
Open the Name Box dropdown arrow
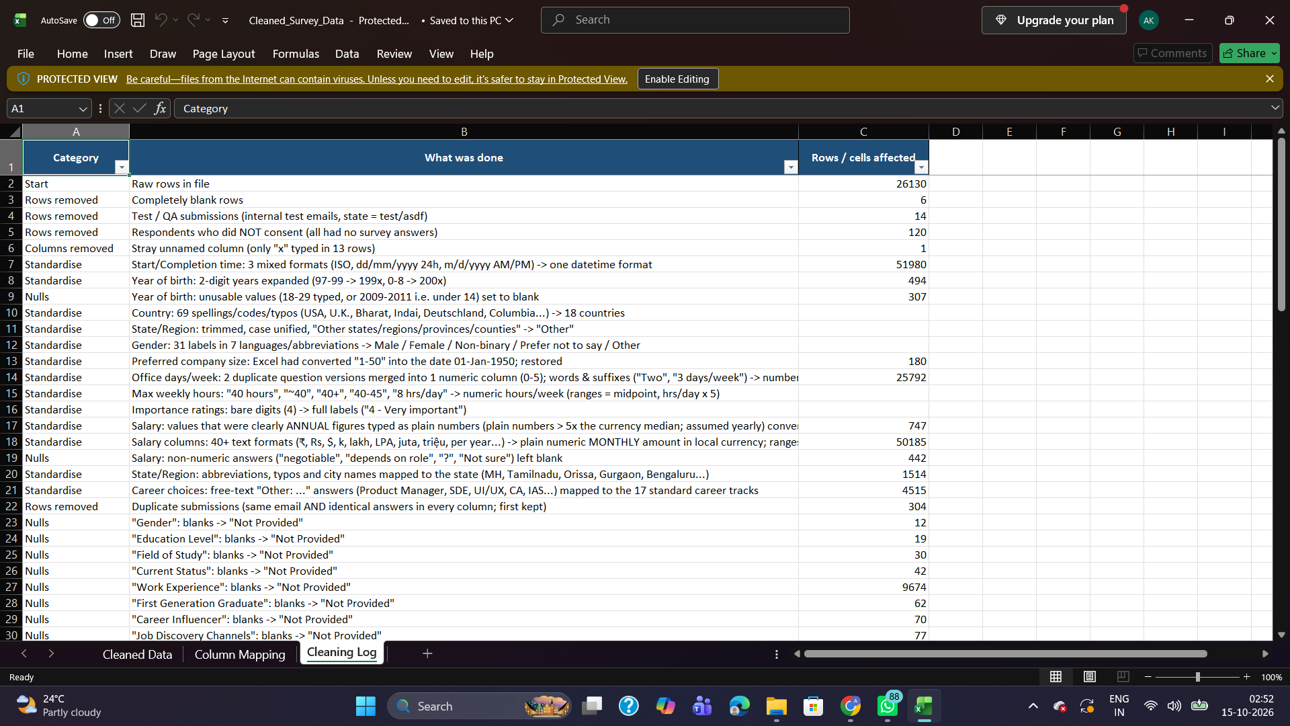[x=83, y=109]
